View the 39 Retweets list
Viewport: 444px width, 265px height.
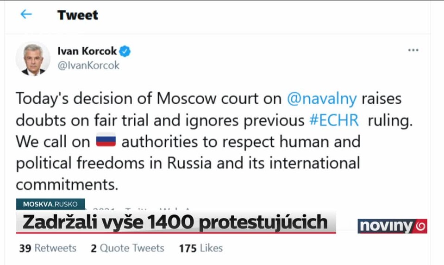click(48, 248)
